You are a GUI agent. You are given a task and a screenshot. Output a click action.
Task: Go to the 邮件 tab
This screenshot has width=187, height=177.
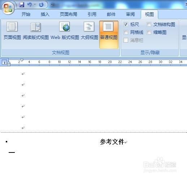point(111,14)
